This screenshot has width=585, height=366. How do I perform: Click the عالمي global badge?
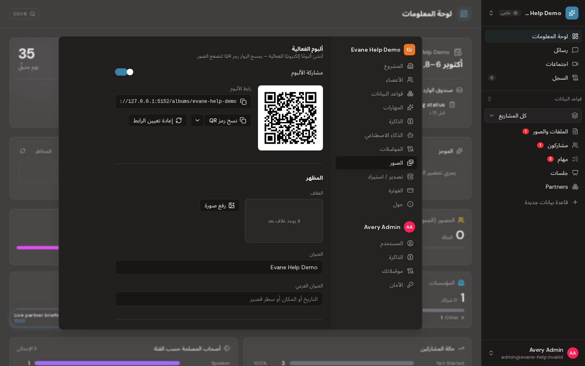(509, 13)
